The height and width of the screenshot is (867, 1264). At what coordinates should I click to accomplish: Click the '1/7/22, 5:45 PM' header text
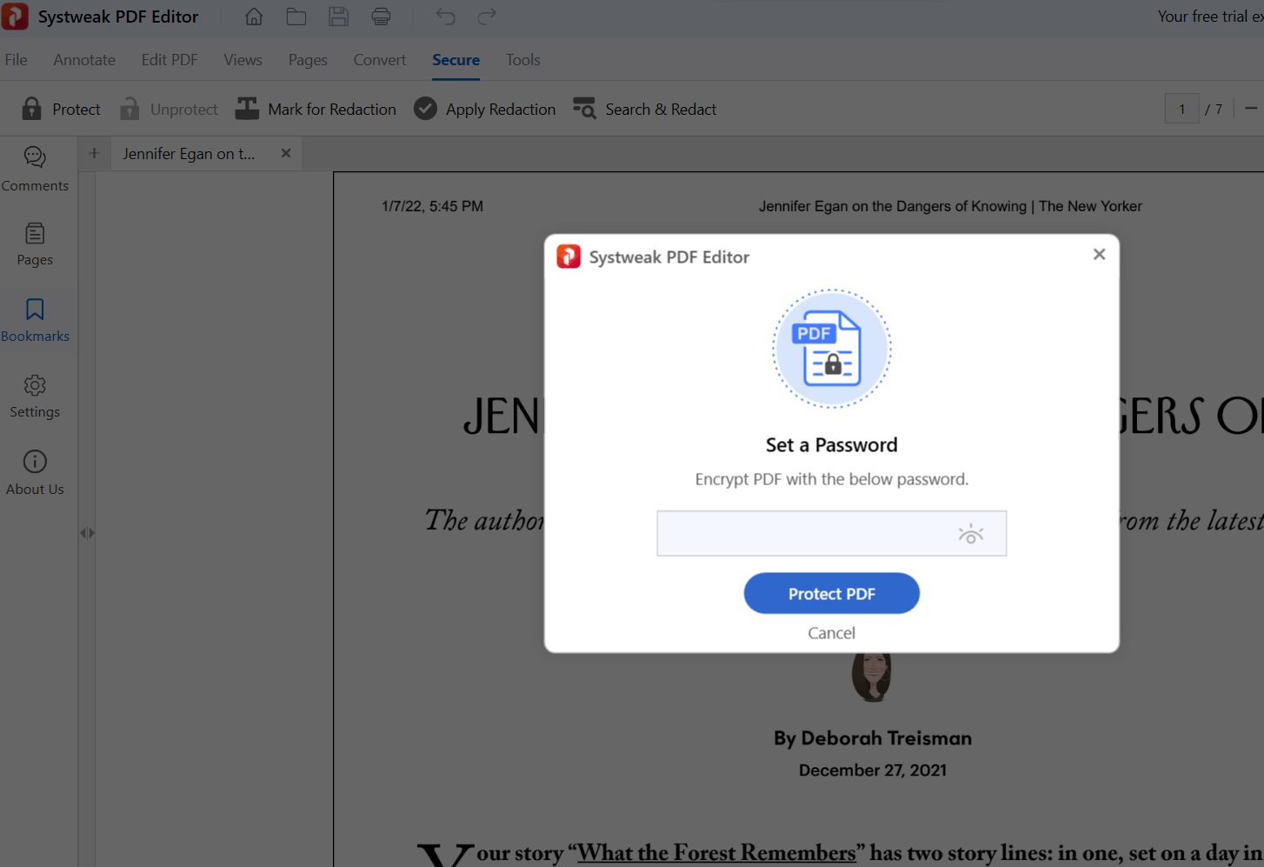(x=432, y=206)
